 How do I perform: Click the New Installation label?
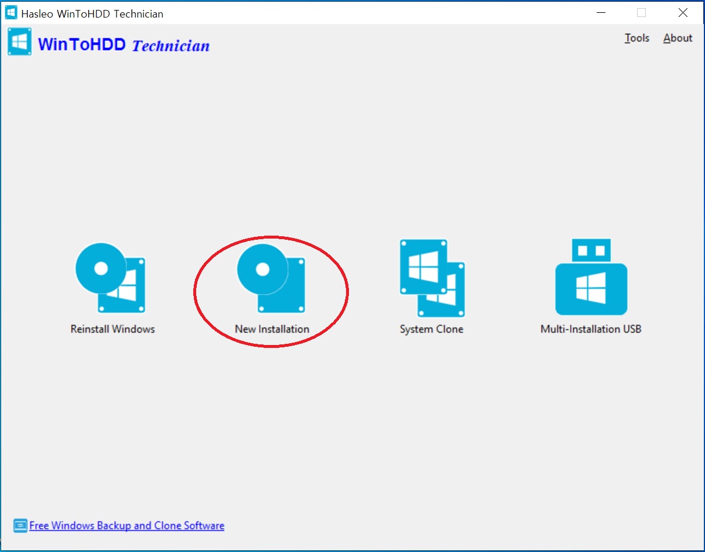coord(272,329)
